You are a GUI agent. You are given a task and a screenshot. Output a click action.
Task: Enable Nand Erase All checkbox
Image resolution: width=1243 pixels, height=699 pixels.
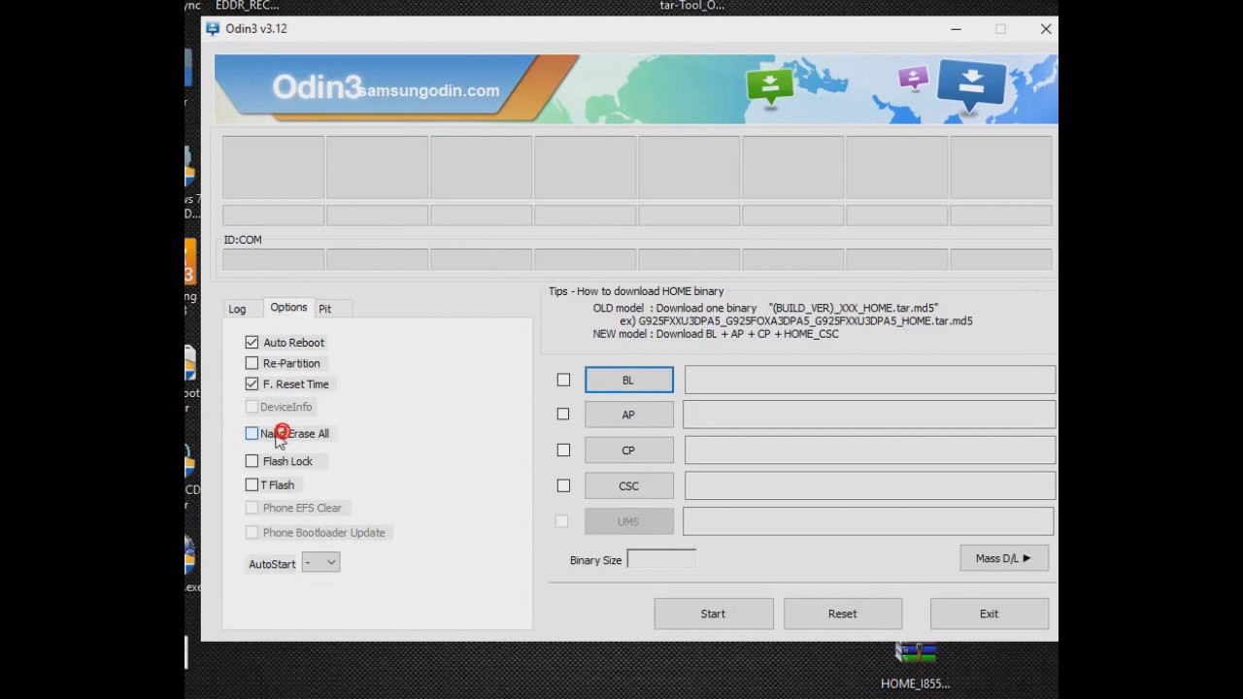[252, 433]
